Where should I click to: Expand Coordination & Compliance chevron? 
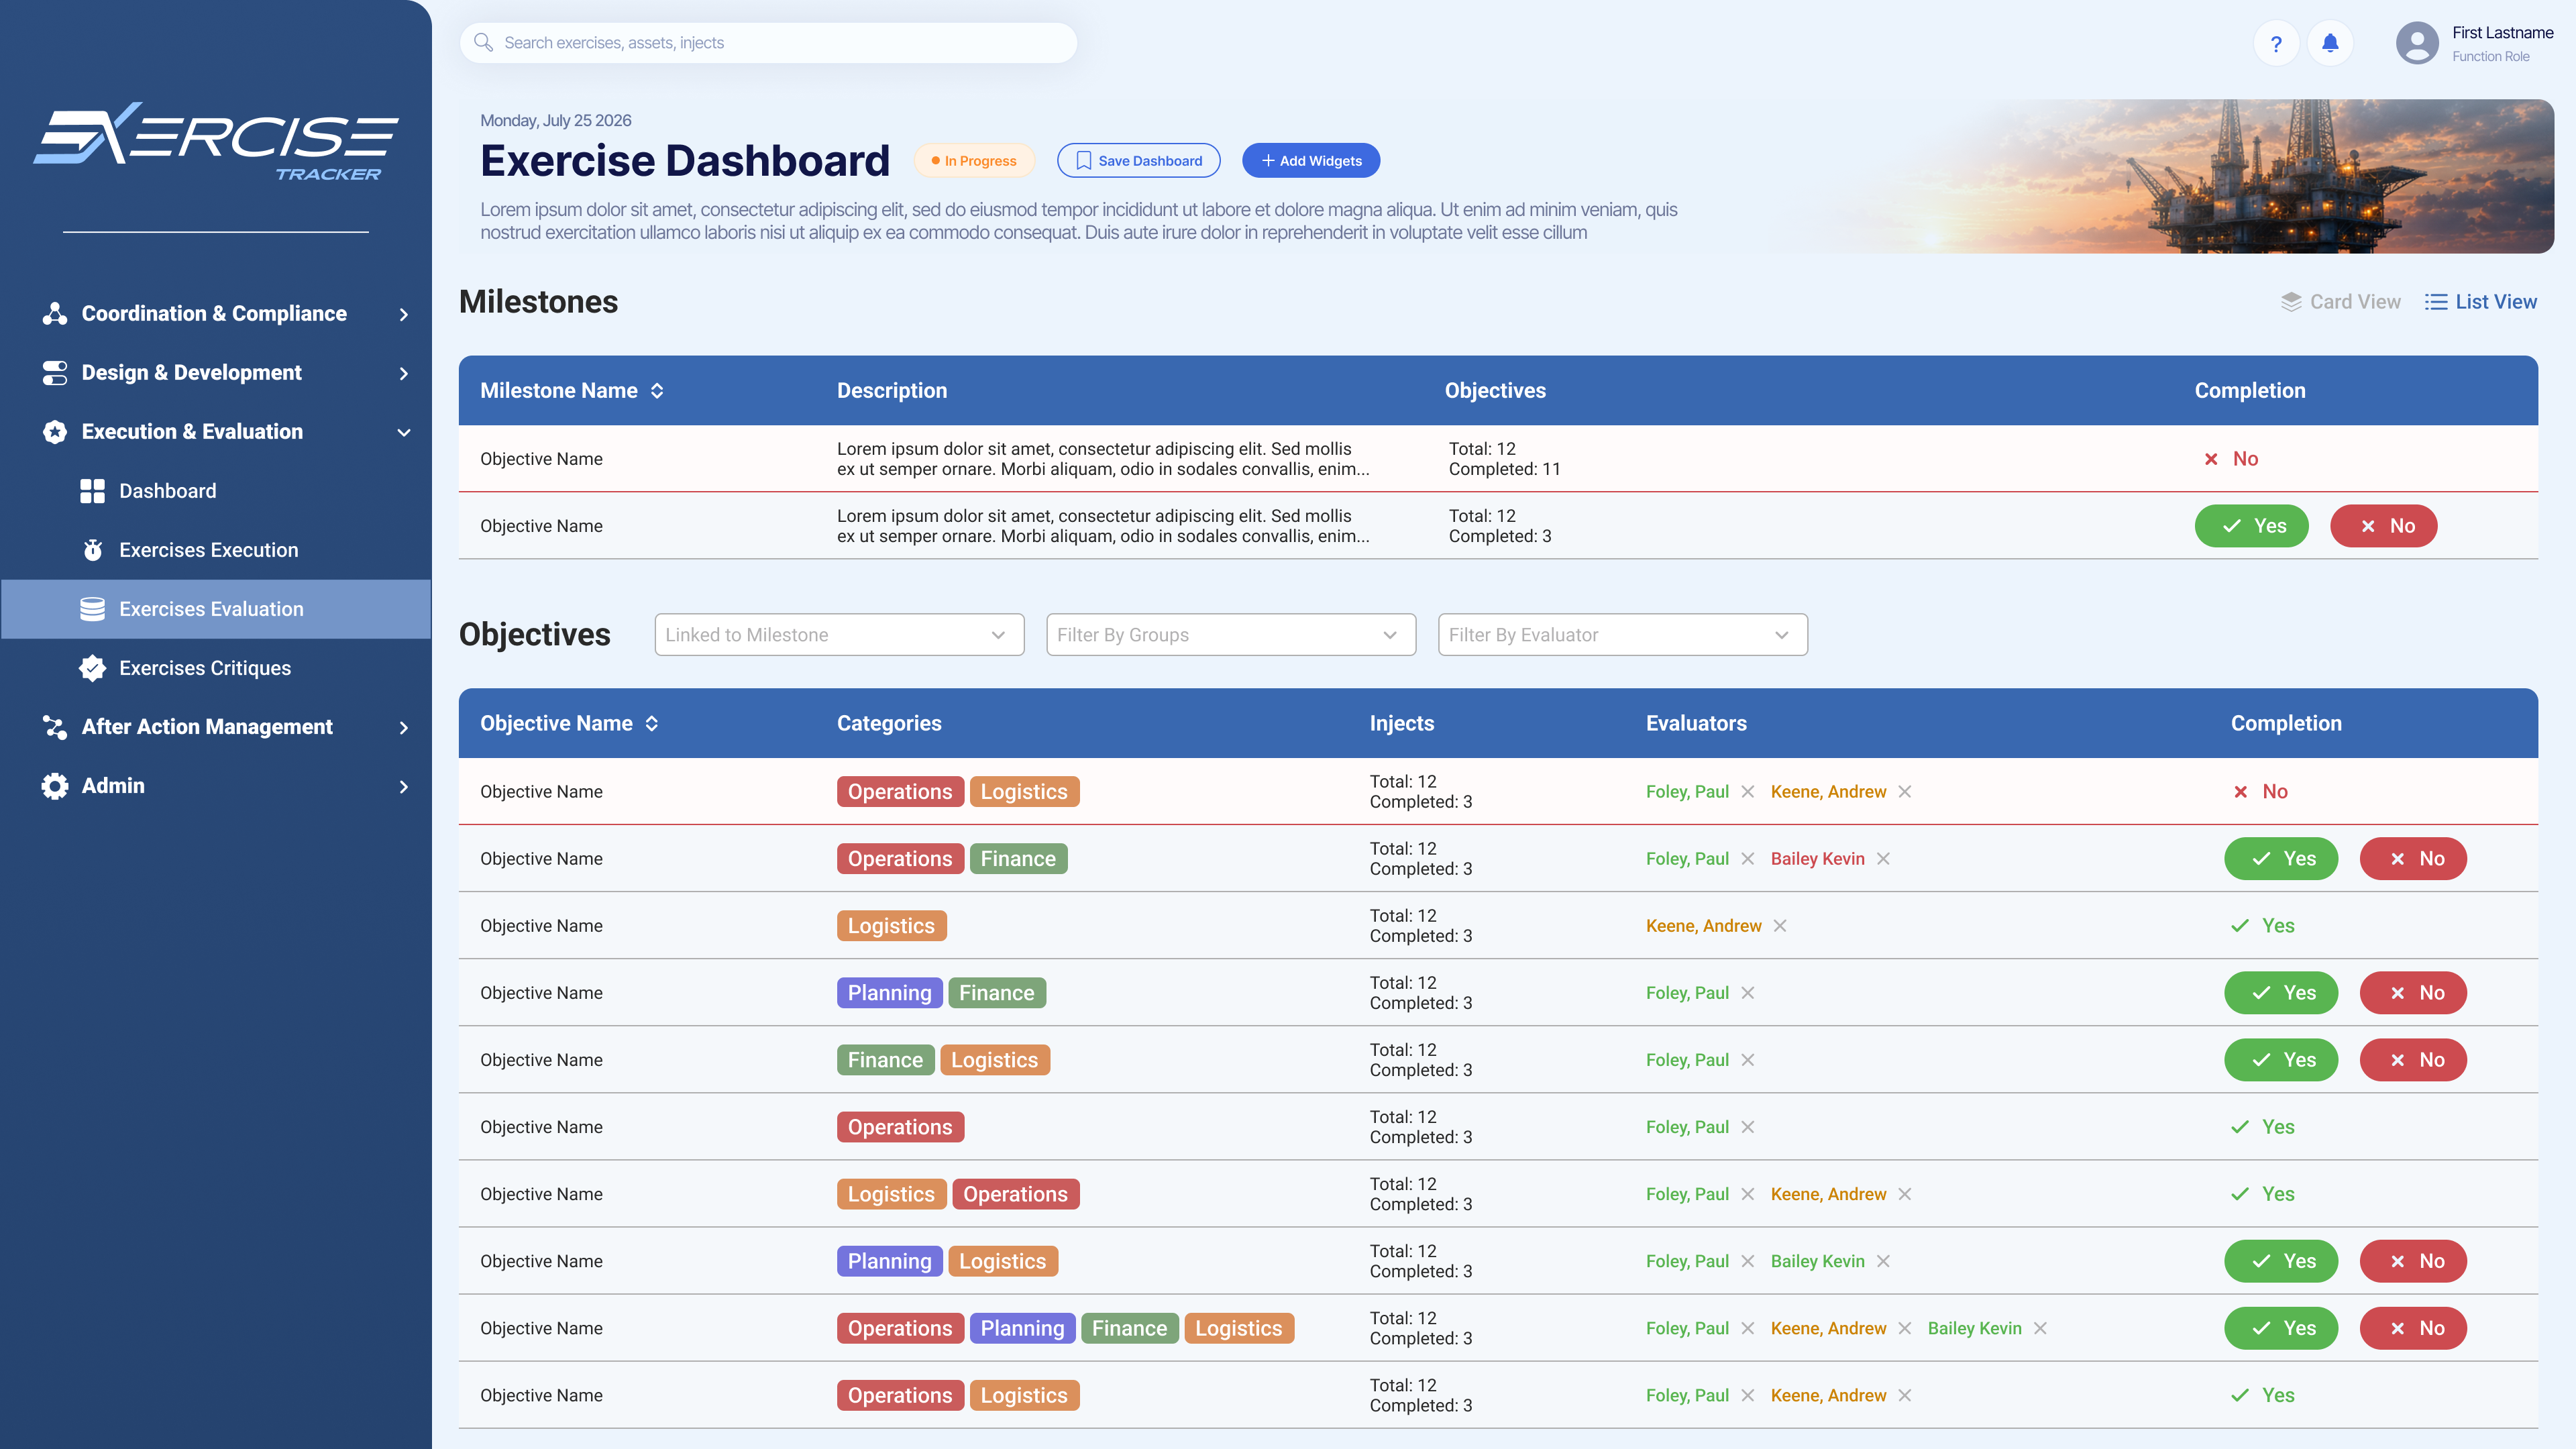[x=404, y=315]
